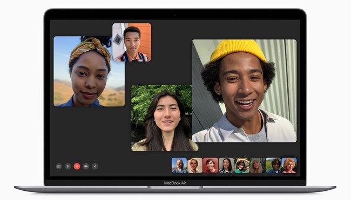This screenshot has height=200, width=351.
Task: Pick thumbnail of woman with long gray hair
Action: [x=258, y=165]
